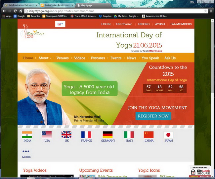
Task: Open the Venues menu item
Action: point(63,58)
